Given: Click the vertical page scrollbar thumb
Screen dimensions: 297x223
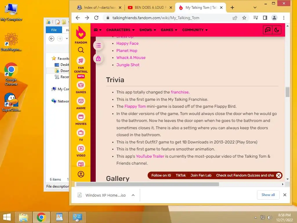Looking at the screenshot, I should click(287, 92).
